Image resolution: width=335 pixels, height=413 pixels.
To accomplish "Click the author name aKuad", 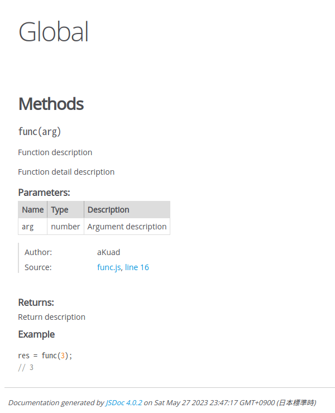I will pyautogui.click(x=108, y=252).
